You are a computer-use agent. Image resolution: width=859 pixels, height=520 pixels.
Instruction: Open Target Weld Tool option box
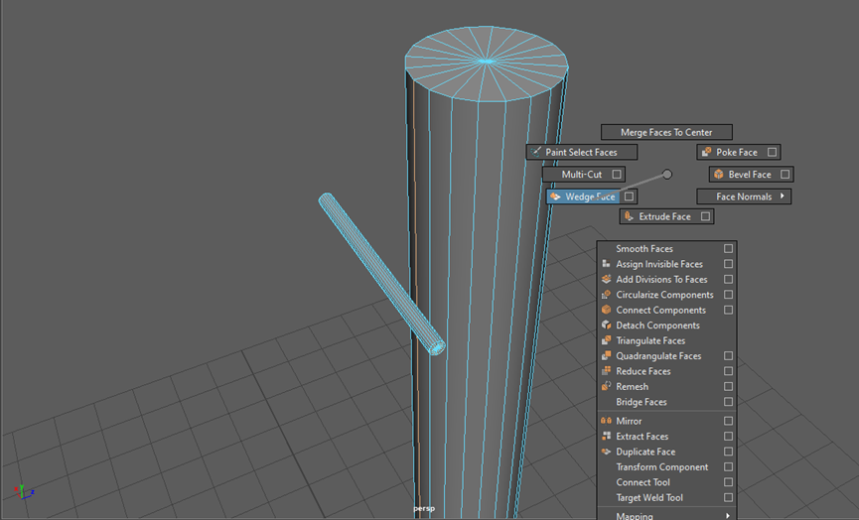pyautogui.click(x=728, y=497)
